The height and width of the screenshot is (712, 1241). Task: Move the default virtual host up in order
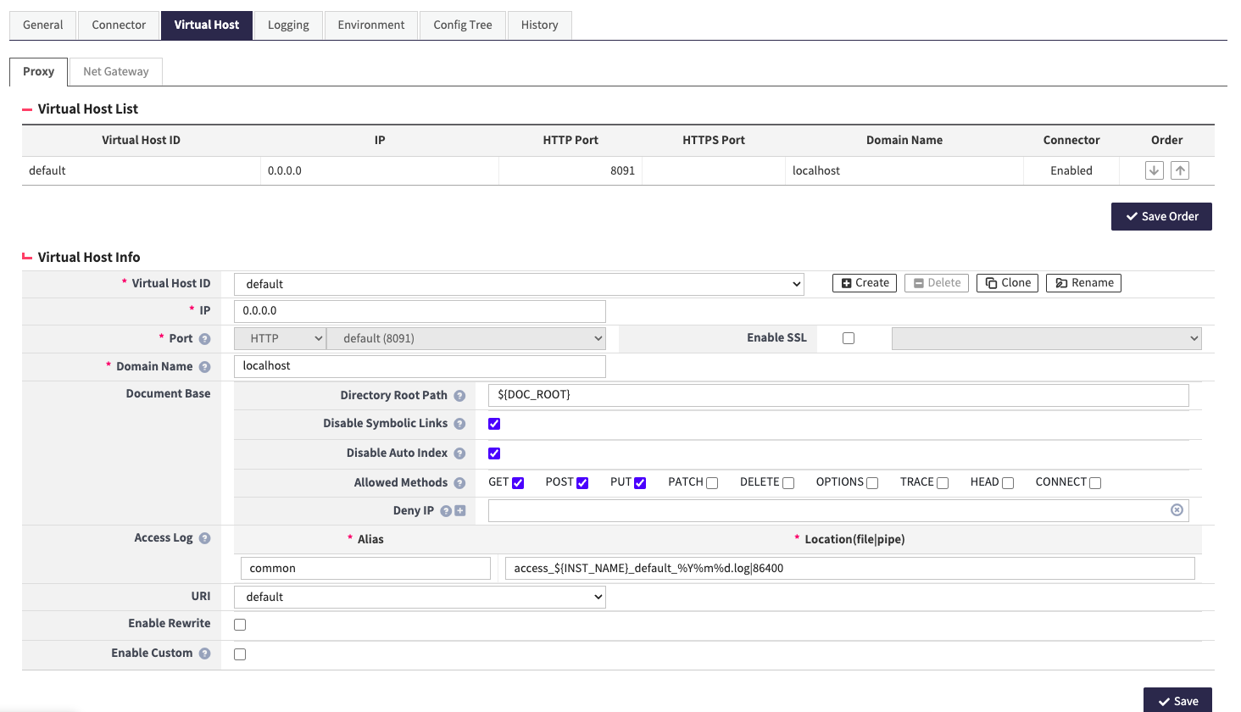pyautogui.click(x=1179, y=170)
